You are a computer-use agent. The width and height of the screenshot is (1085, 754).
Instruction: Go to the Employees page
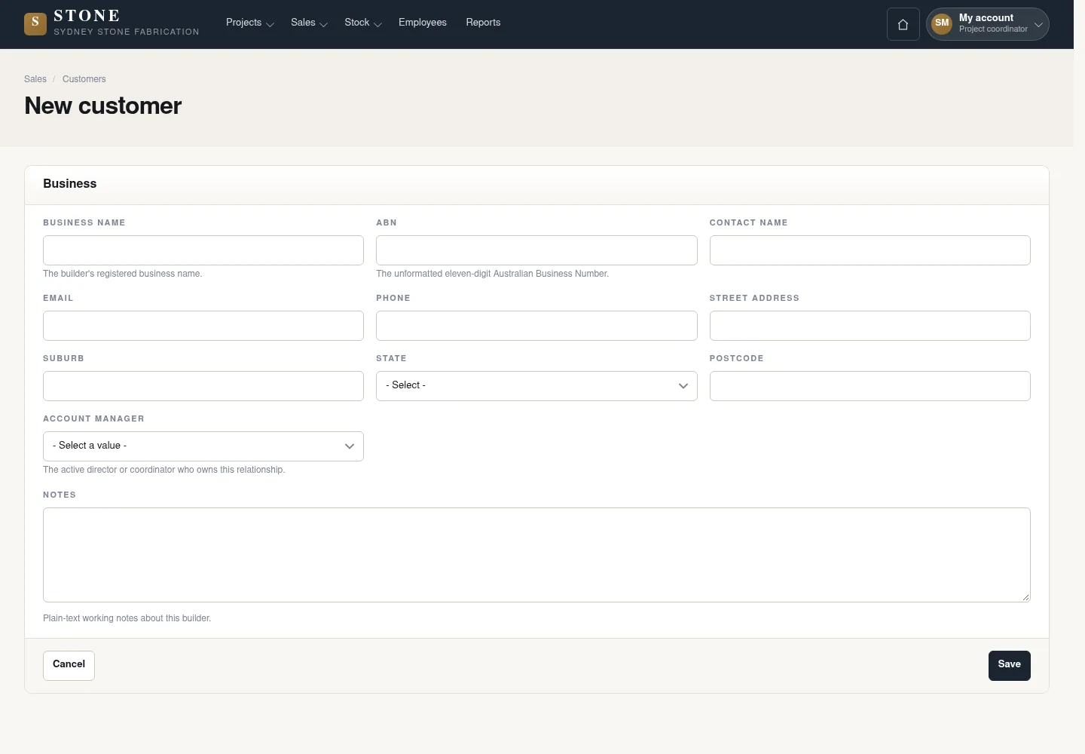tap(423, 23)
